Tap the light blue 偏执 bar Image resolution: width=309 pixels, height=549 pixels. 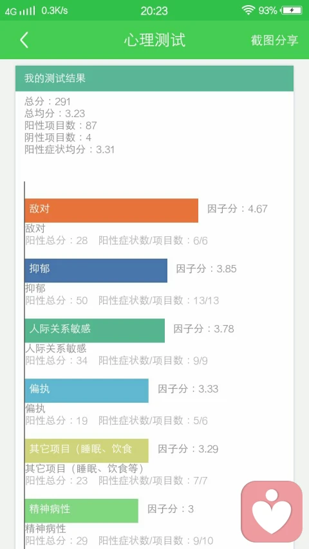(x=86, y=391)
